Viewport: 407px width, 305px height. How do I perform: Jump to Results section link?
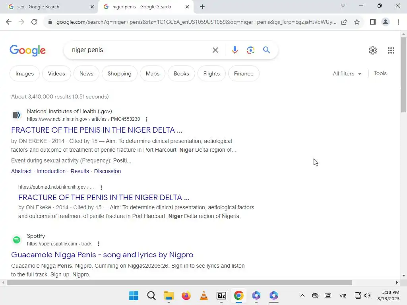pos(79,171)
